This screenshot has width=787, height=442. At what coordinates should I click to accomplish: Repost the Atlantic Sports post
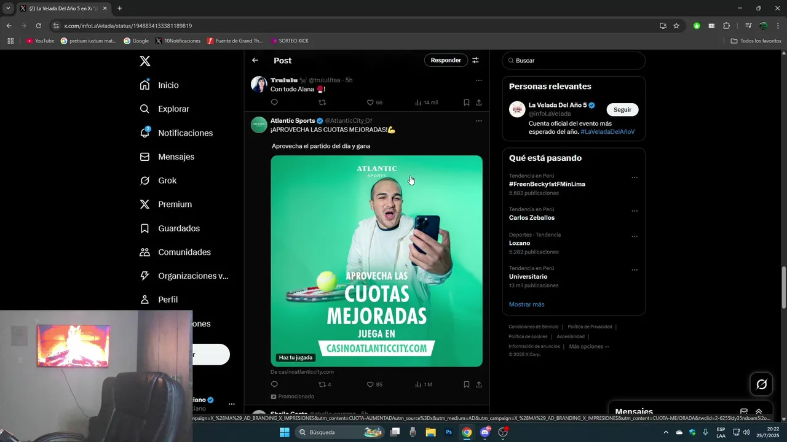click(325, 385)
